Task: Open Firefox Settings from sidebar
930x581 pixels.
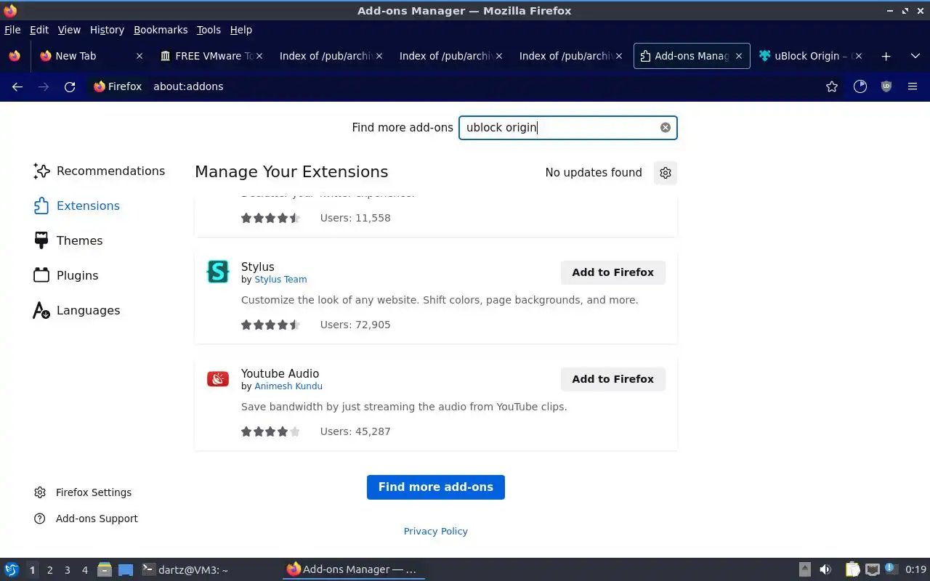Action: coord(83,492)
